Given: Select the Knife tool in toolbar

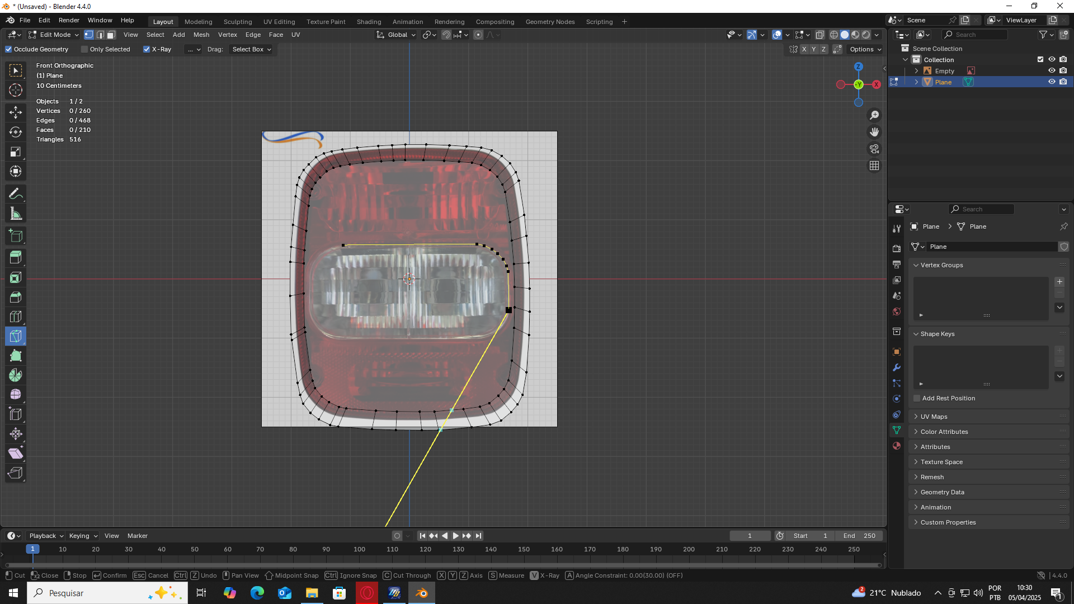Looking at the screenshot, I should (x=16, y=336).
